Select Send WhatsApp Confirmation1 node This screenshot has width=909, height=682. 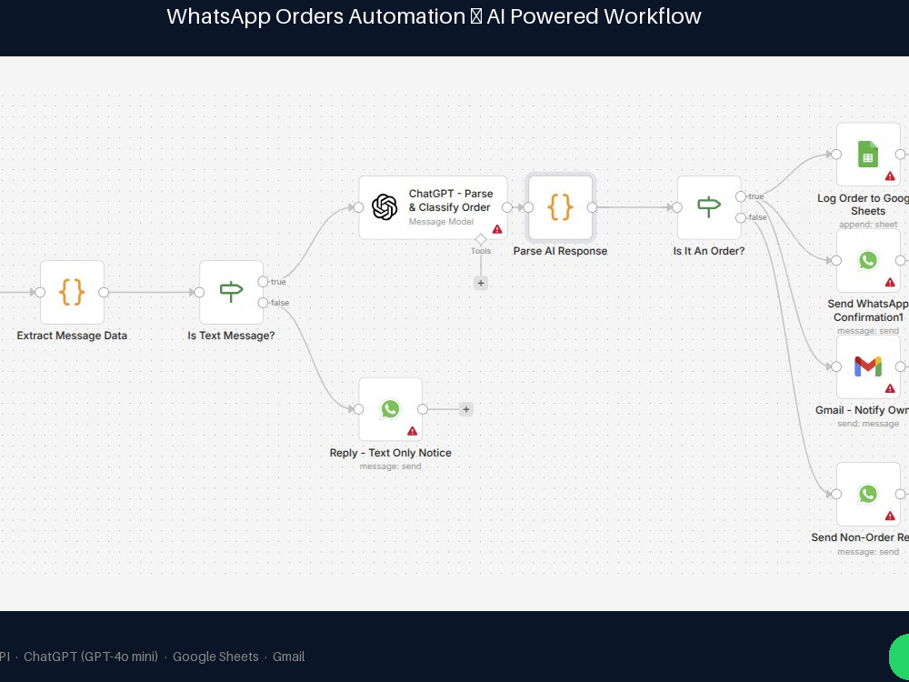coord(868,260)
